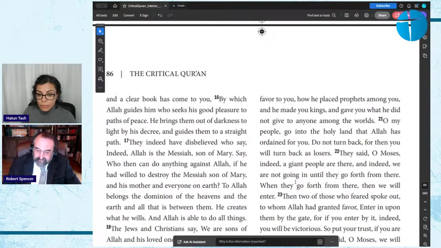Open the Edit menu
The image size is (441, 248).
[115, 15]
